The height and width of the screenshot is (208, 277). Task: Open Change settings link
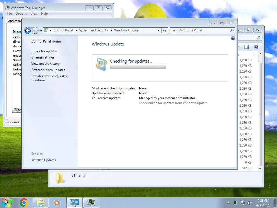(43, 57)
